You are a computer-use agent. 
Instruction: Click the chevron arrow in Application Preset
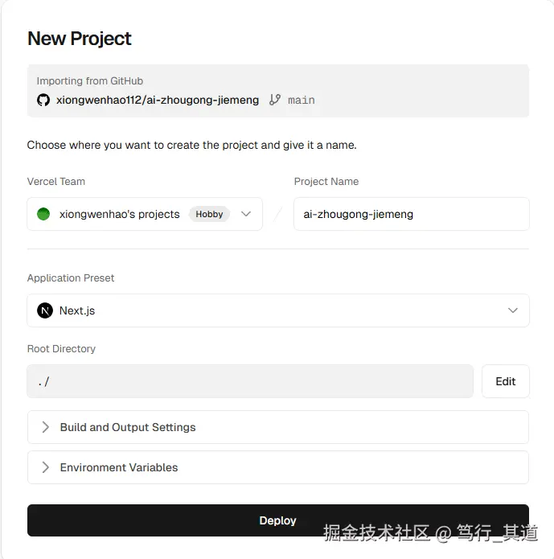513,310
